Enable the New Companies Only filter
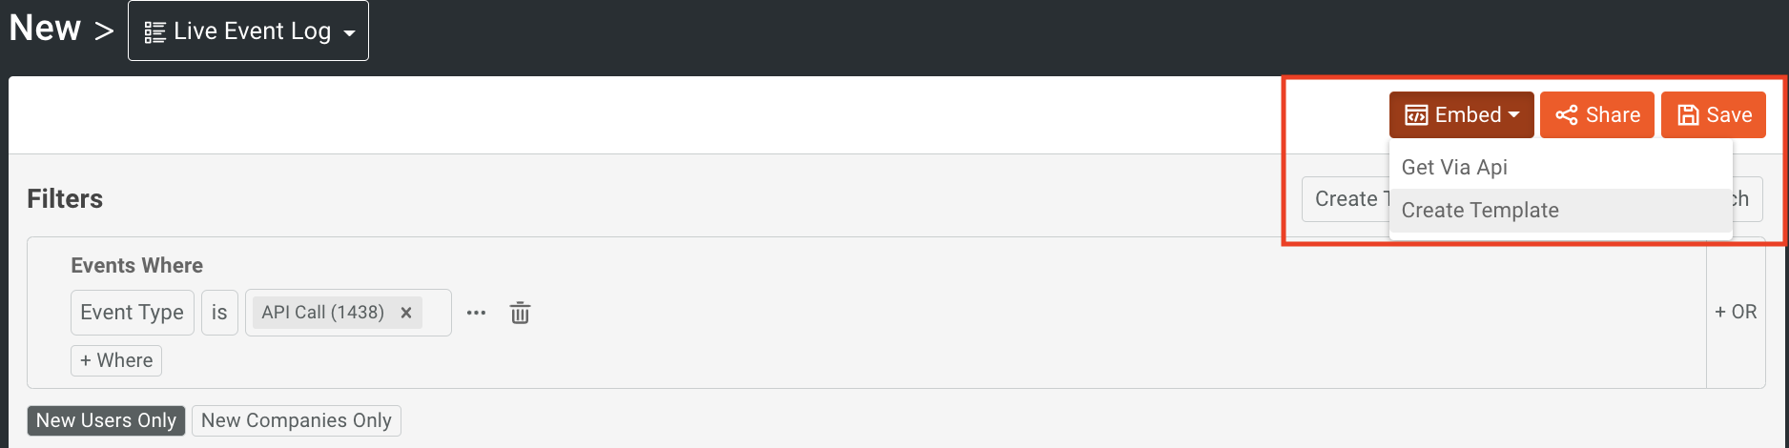1789x448 pixels. coord(296,420)
